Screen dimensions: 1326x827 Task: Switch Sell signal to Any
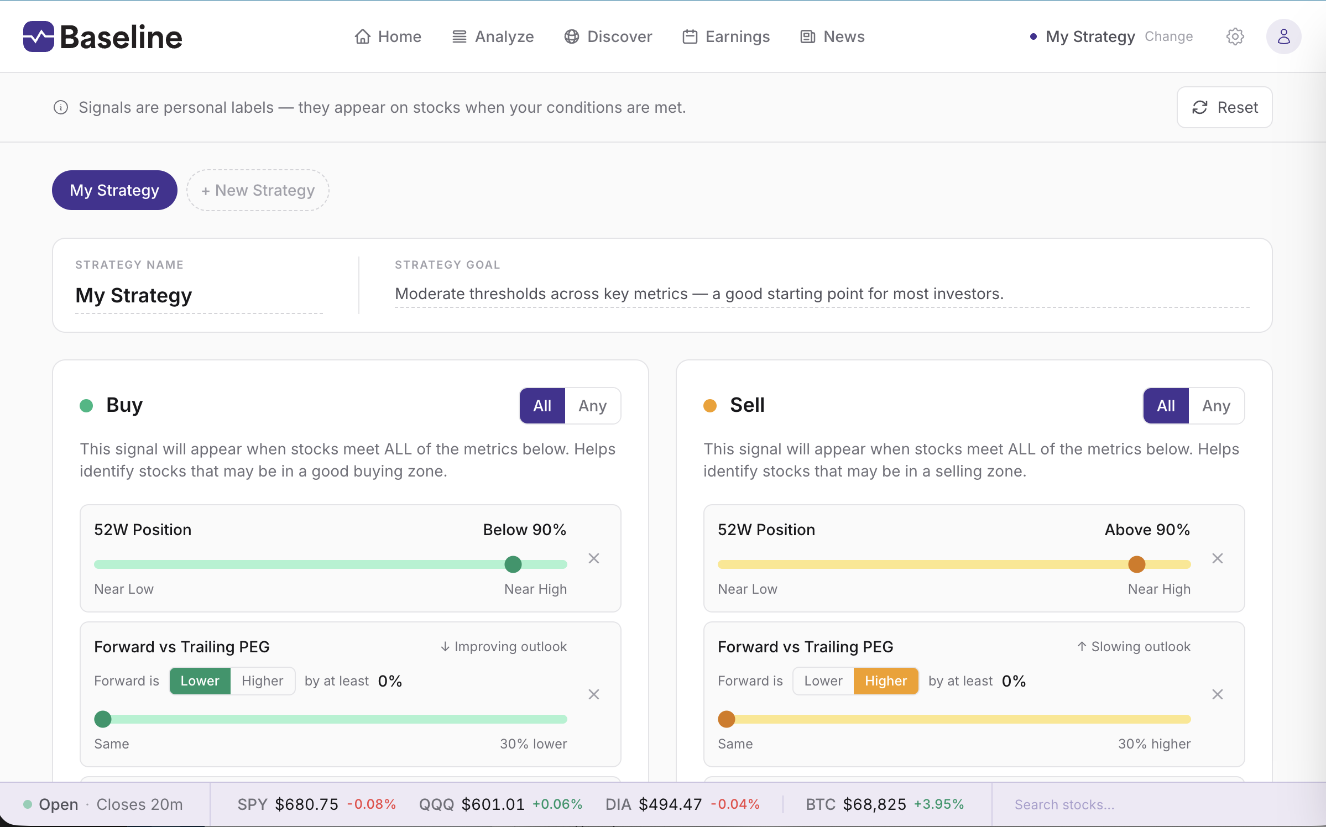pos(1216,406)
